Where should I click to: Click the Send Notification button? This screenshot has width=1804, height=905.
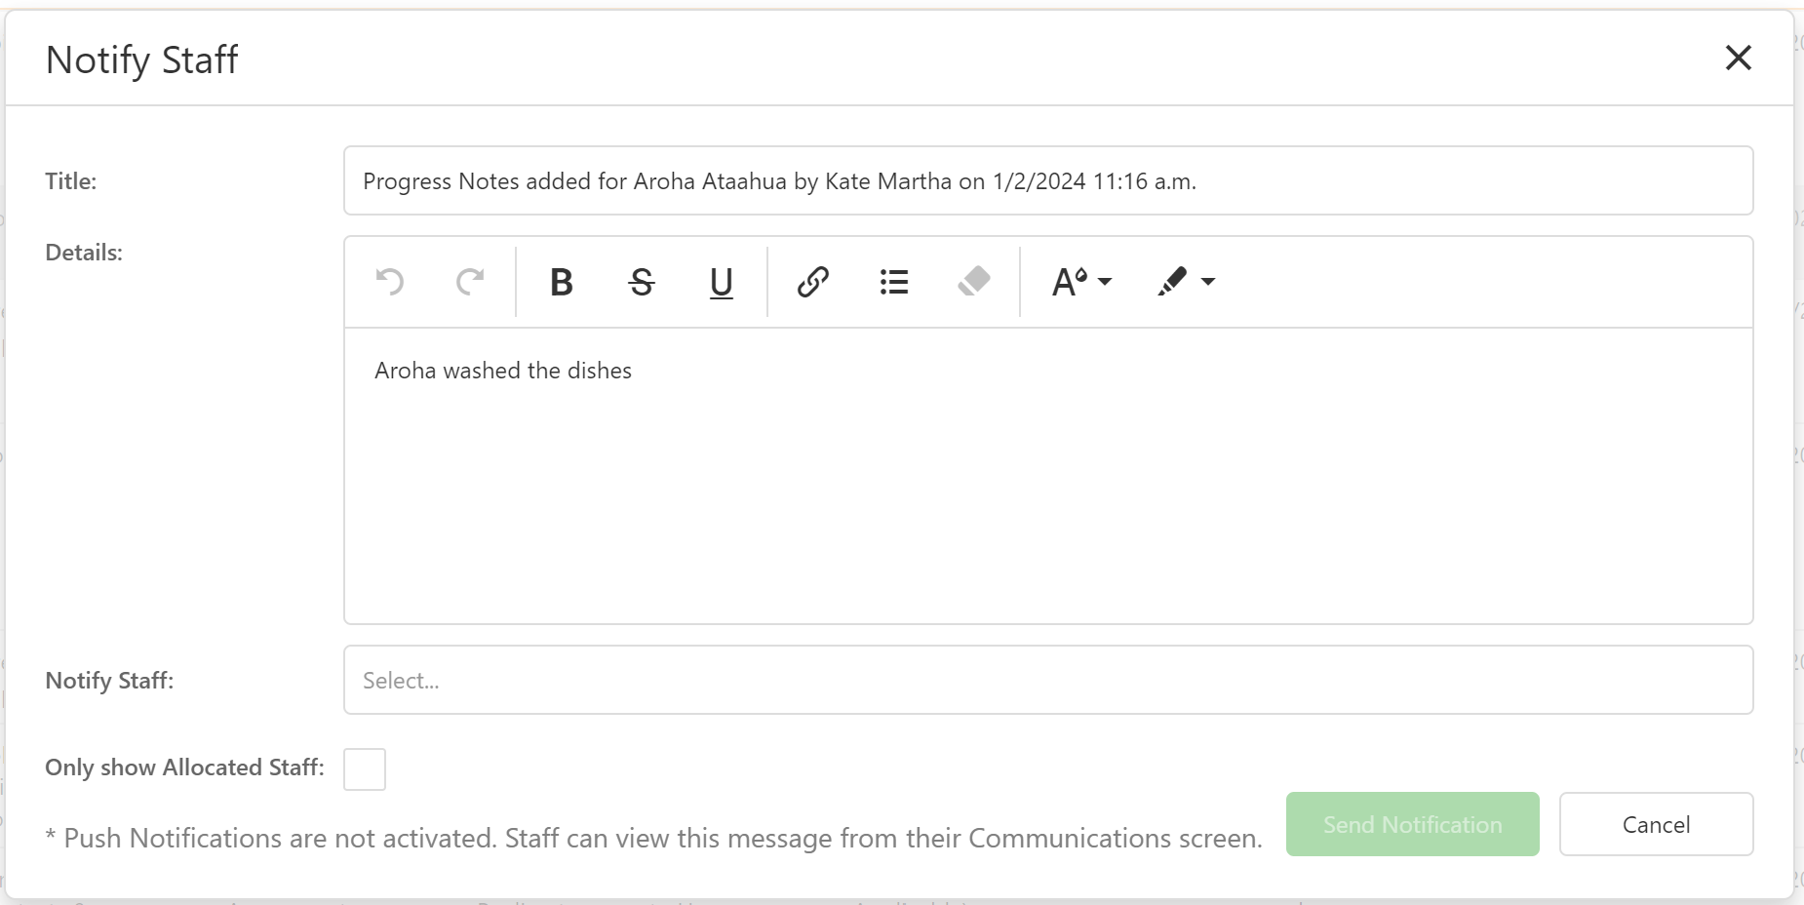point(1412,824)
